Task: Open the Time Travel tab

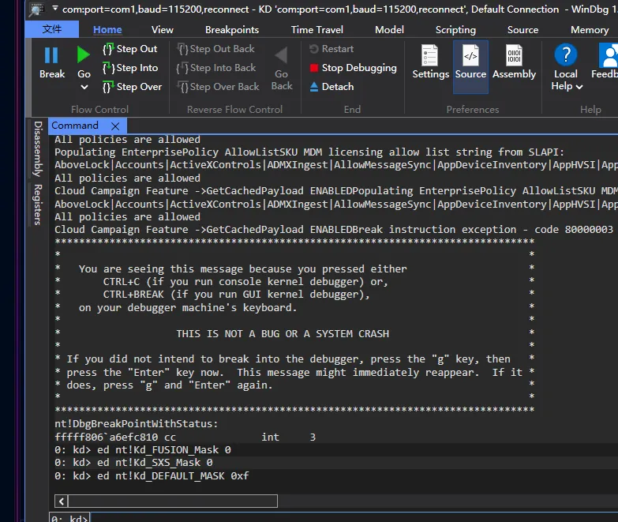Action: pos(316,30)
